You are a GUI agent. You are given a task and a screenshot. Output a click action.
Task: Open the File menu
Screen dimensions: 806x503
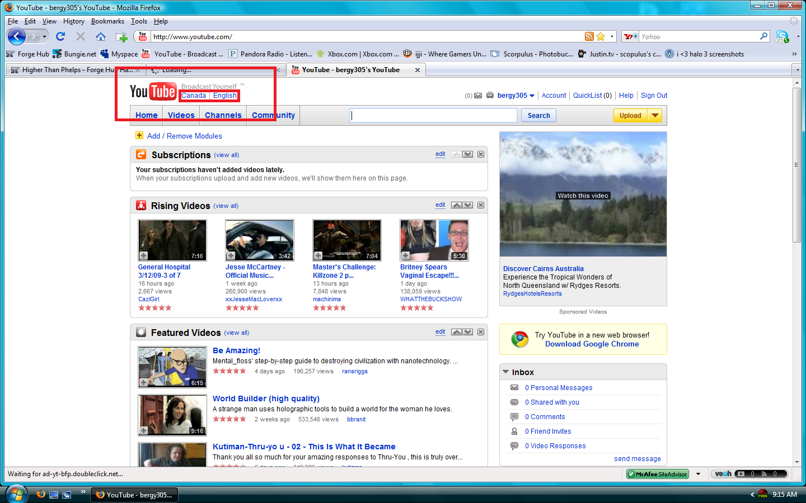coord(13,21)
